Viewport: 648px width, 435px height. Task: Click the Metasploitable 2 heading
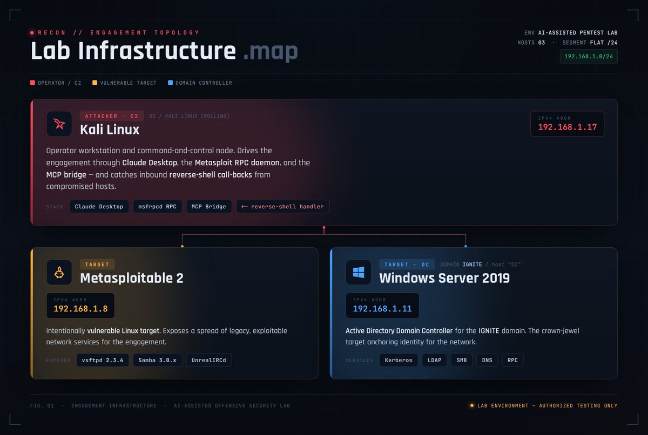point(132,278)
